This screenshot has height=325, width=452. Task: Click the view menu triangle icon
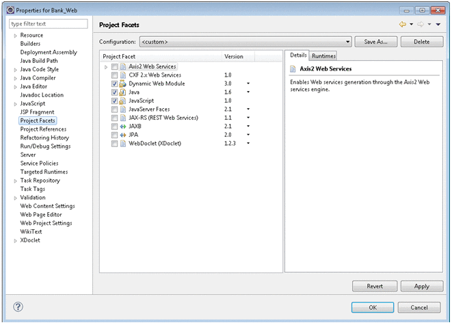pyautogui.click(x=438, y=25)
